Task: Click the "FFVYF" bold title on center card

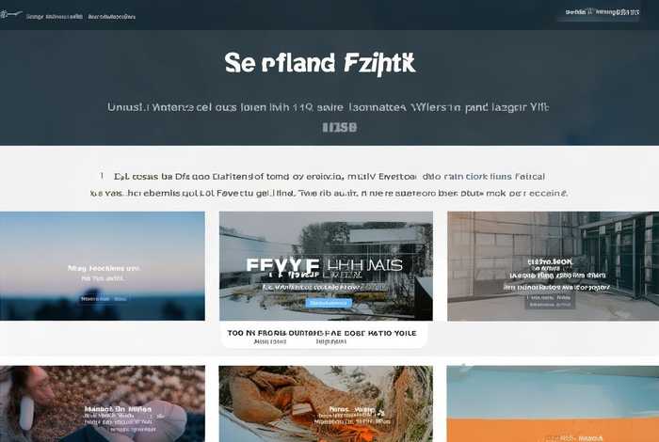Action: (282, 266)
